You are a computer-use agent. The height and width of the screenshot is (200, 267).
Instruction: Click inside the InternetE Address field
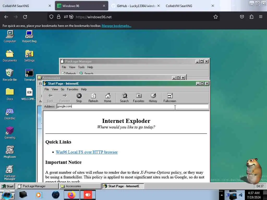(132, 106)
